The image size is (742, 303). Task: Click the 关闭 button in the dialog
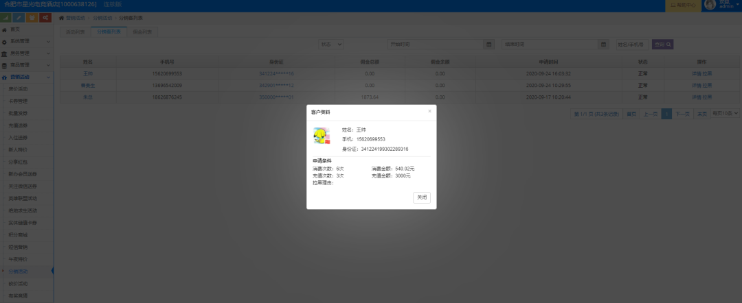tap(422, 197)
